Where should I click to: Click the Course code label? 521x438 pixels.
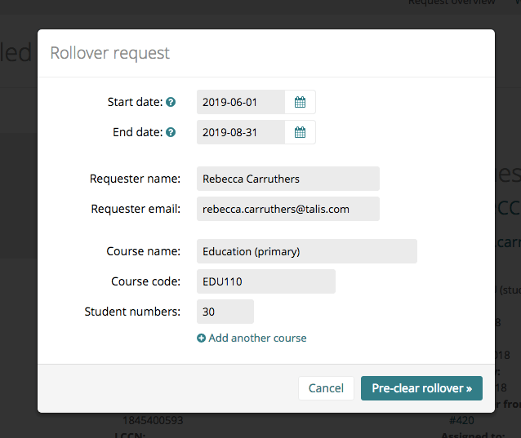145,281
